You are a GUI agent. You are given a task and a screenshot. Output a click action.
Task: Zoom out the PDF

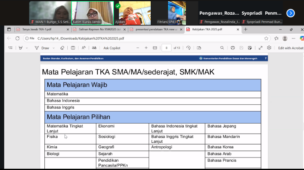pyautogui.click(x=138, y=48)
